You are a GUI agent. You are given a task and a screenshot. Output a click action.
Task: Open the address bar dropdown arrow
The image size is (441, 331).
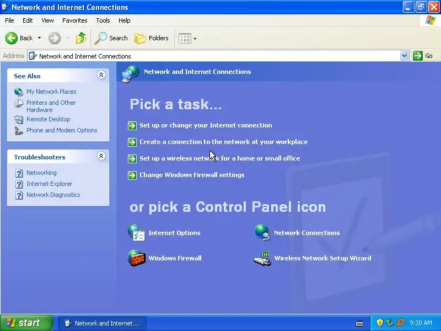404,56
